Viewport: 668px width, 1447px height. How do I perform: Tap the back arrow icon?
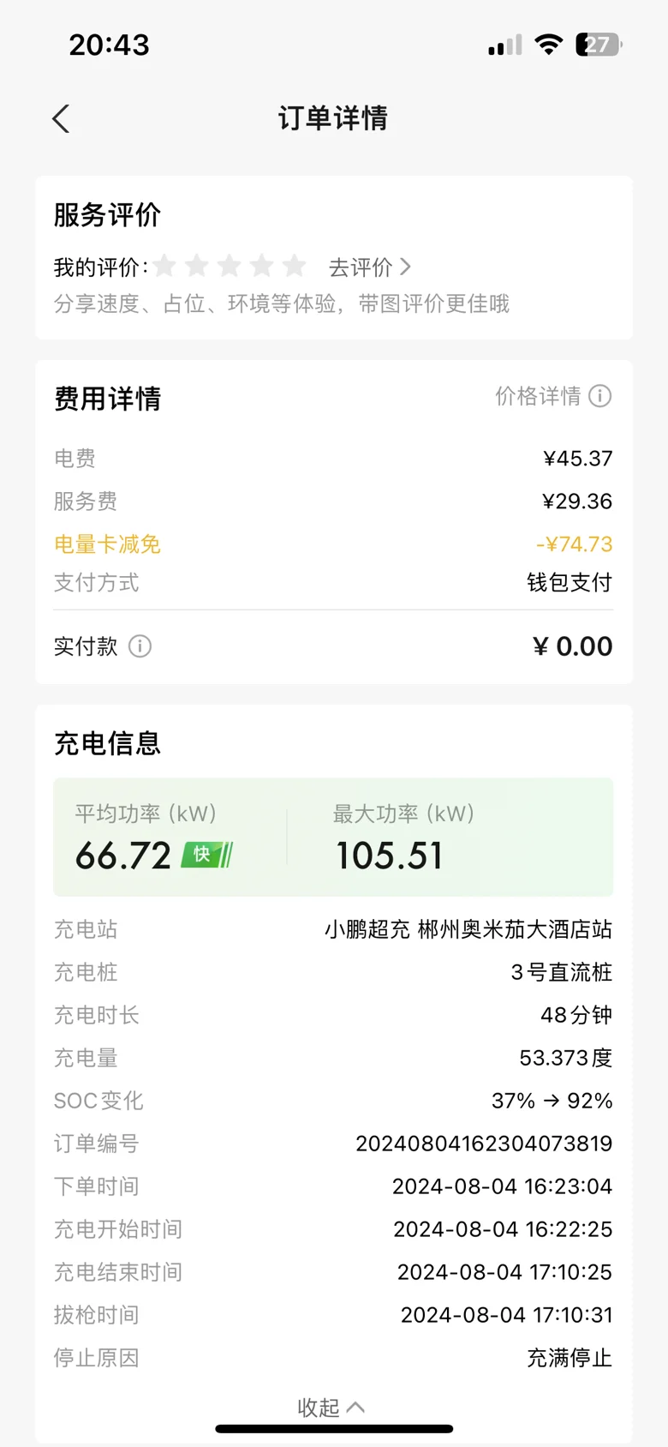pos(61,118)
